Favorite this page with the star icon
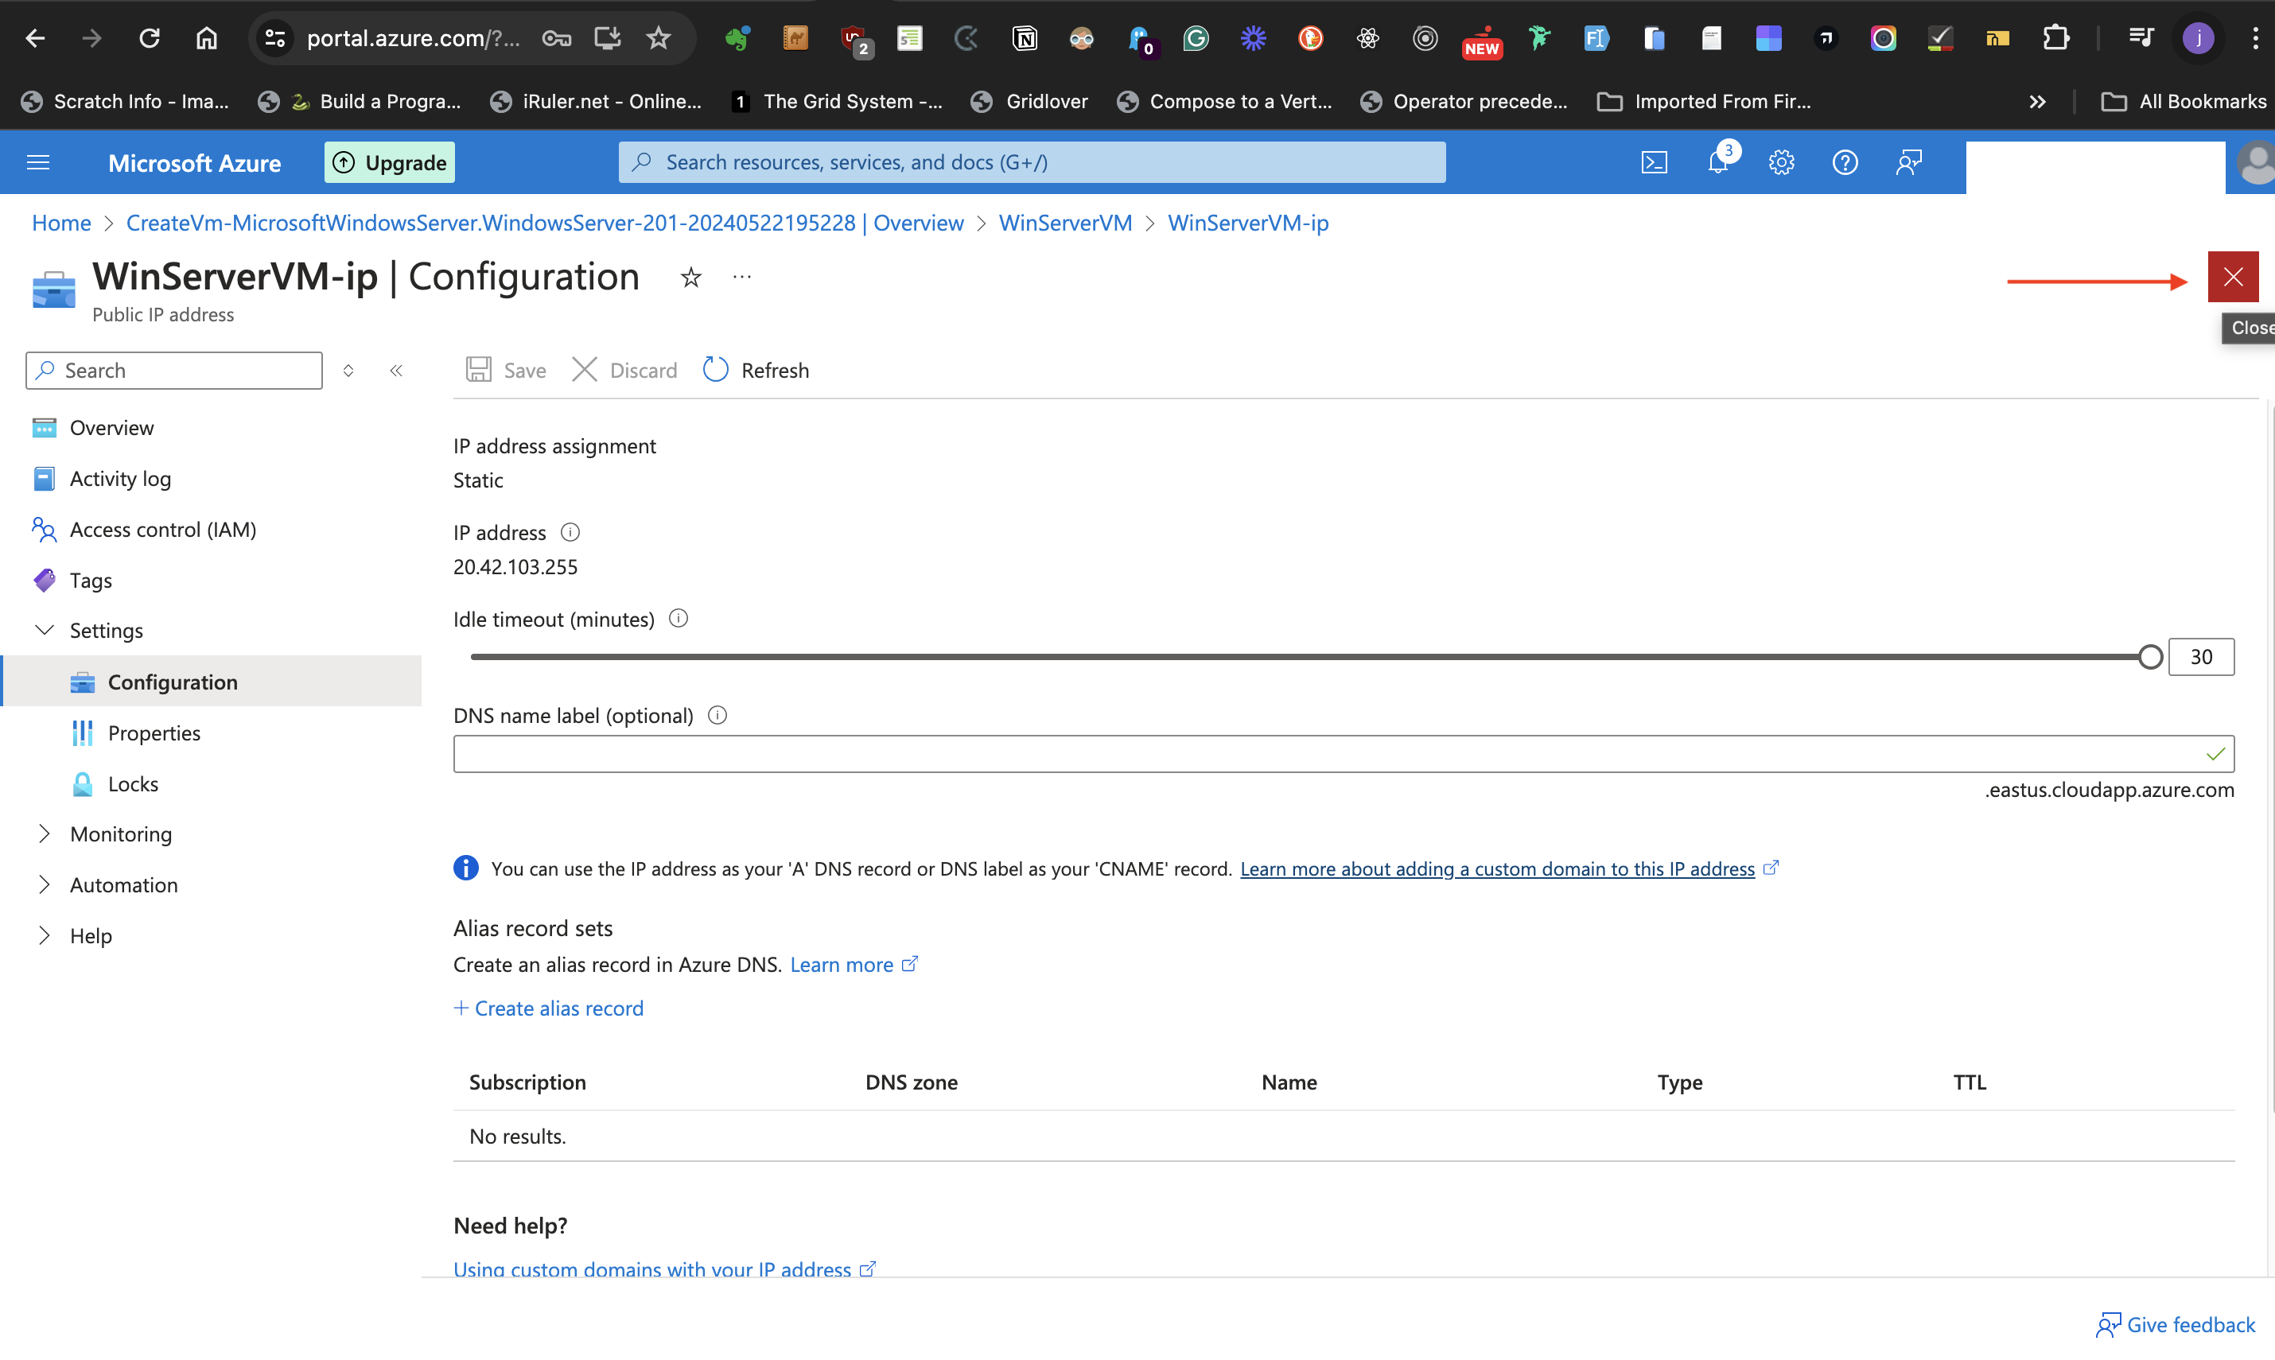Image resolution: width=2275 pixels, height=1360 pixels. point(690,277)
